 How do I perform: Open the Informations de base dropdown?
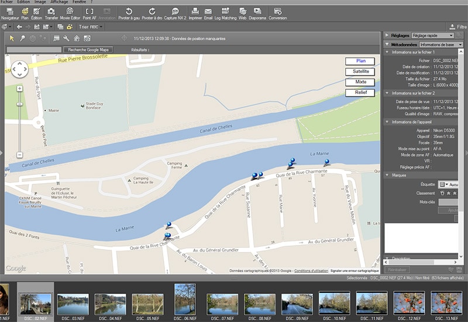(441, 45)
